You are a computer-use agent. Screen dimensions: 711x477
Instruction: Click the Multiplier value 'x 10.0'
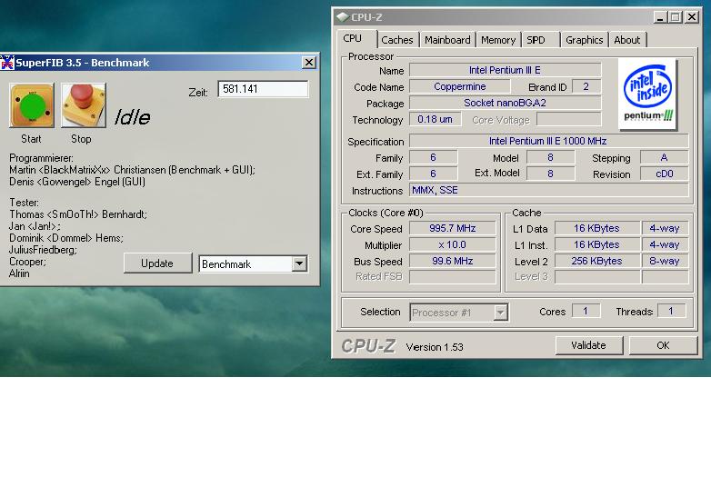click(x=453, y=244)
